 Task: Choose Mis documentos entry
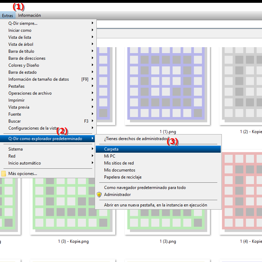[158, 170]
